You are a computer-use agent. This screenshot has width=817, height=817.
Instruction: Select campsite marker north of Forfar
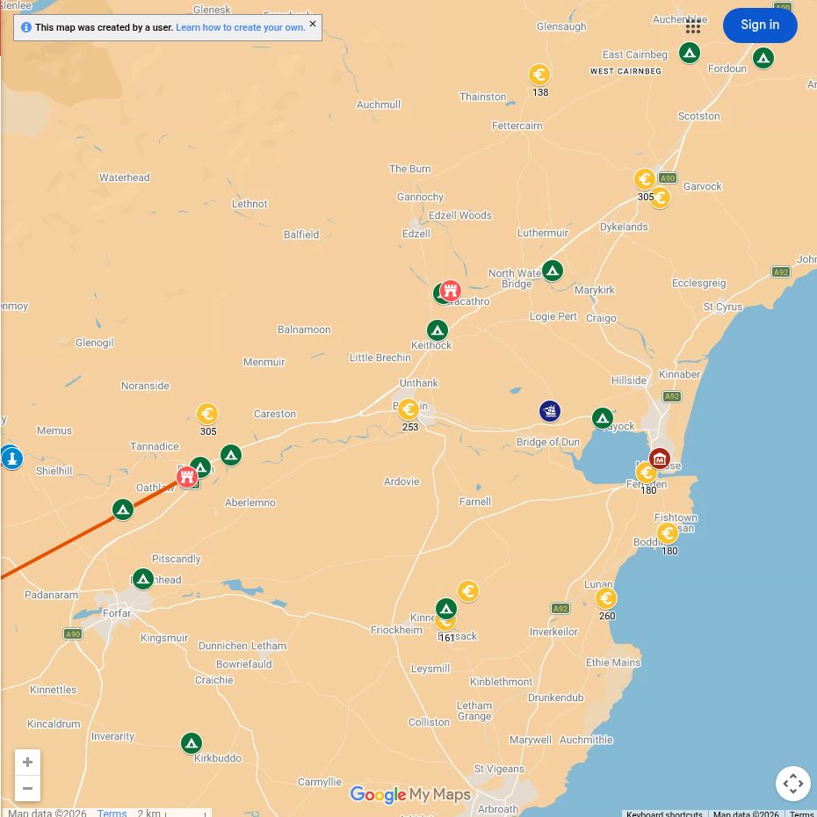(x=143, y=579)
